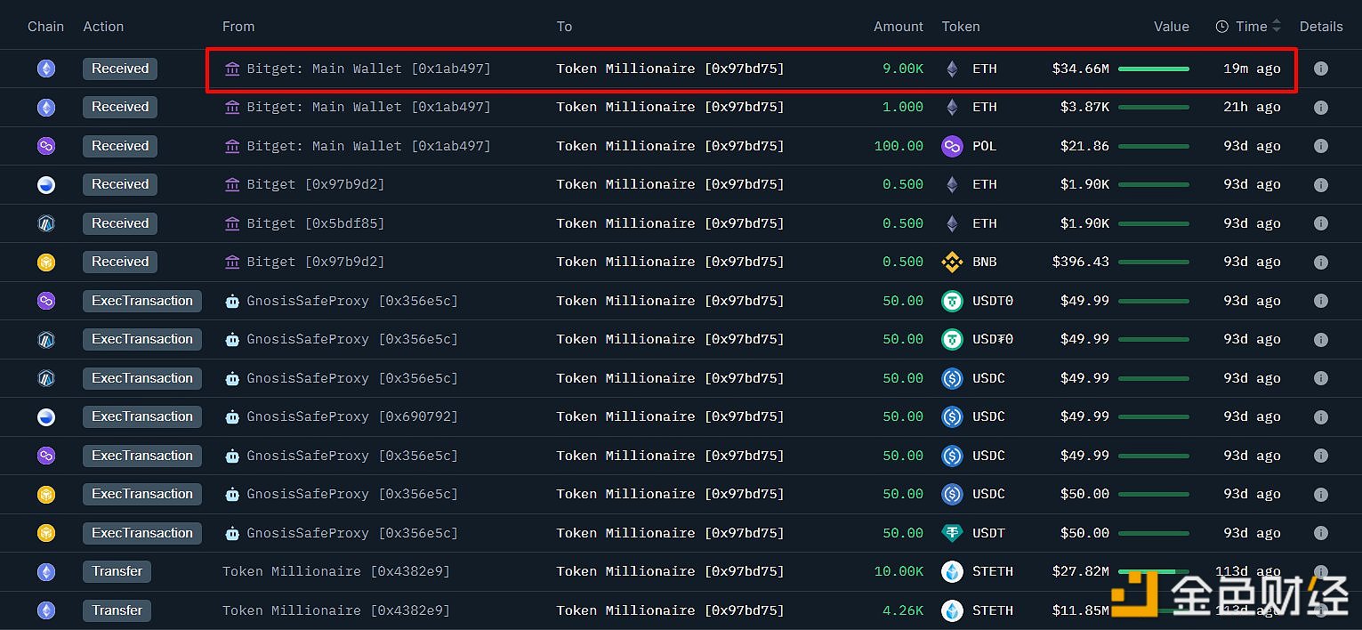Sort by the Amount column header

pyautogui.click(x=899, y=26)
